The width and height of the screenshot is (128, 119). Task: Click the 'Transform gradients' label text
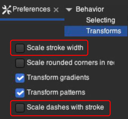58,78
